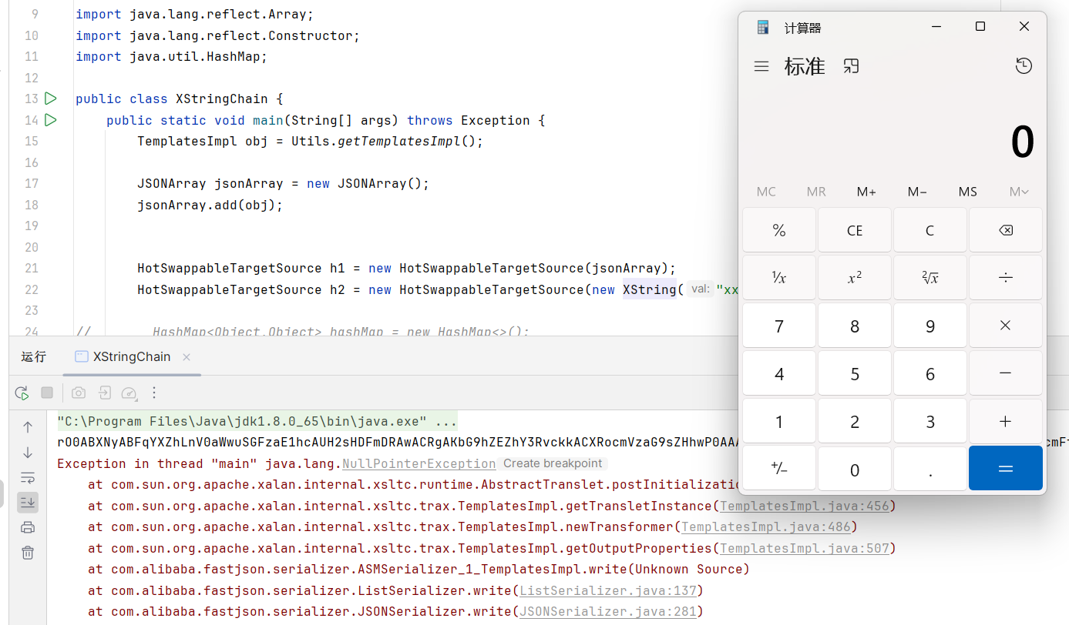This screenshot has width=1069, height=625.
Task: Open more options in run toolbar
Action: [154, 393]
